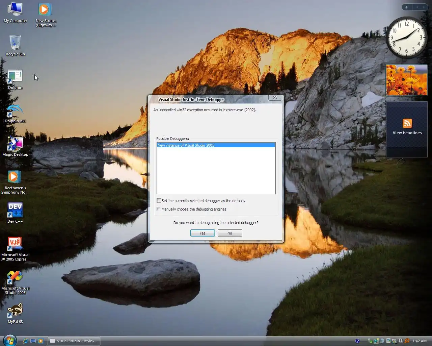This screenshot has height=346, width=432.
Task: Select the Dolphin shortcut icon
Action: [15, 79]
